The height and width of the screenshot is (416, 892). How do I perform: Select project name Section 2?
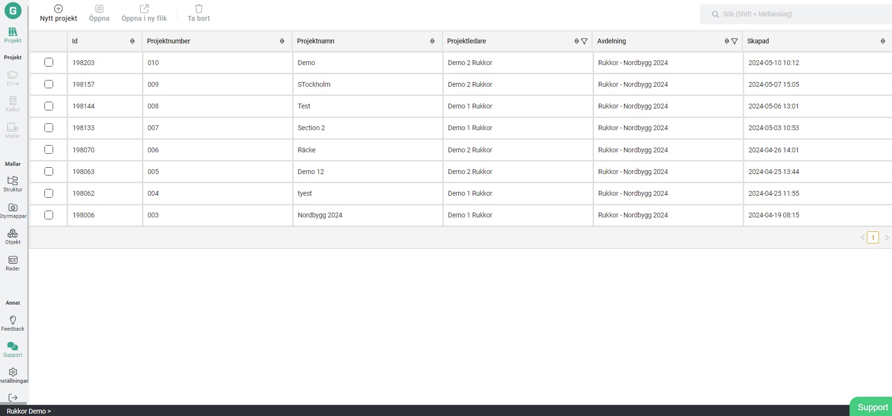click(311, 128)
